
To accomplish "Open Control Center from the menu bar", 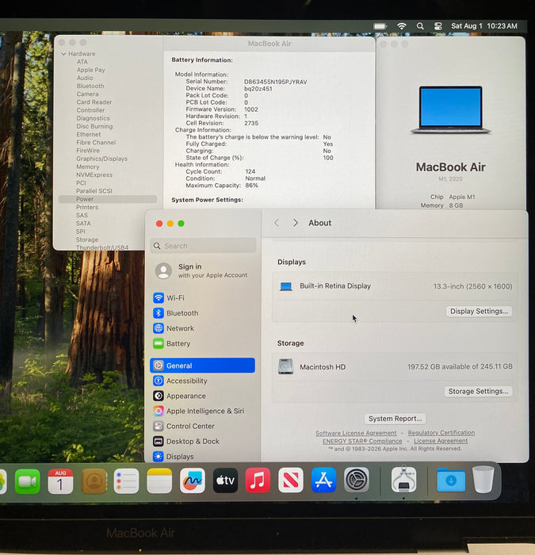I will tap(438, 26).
